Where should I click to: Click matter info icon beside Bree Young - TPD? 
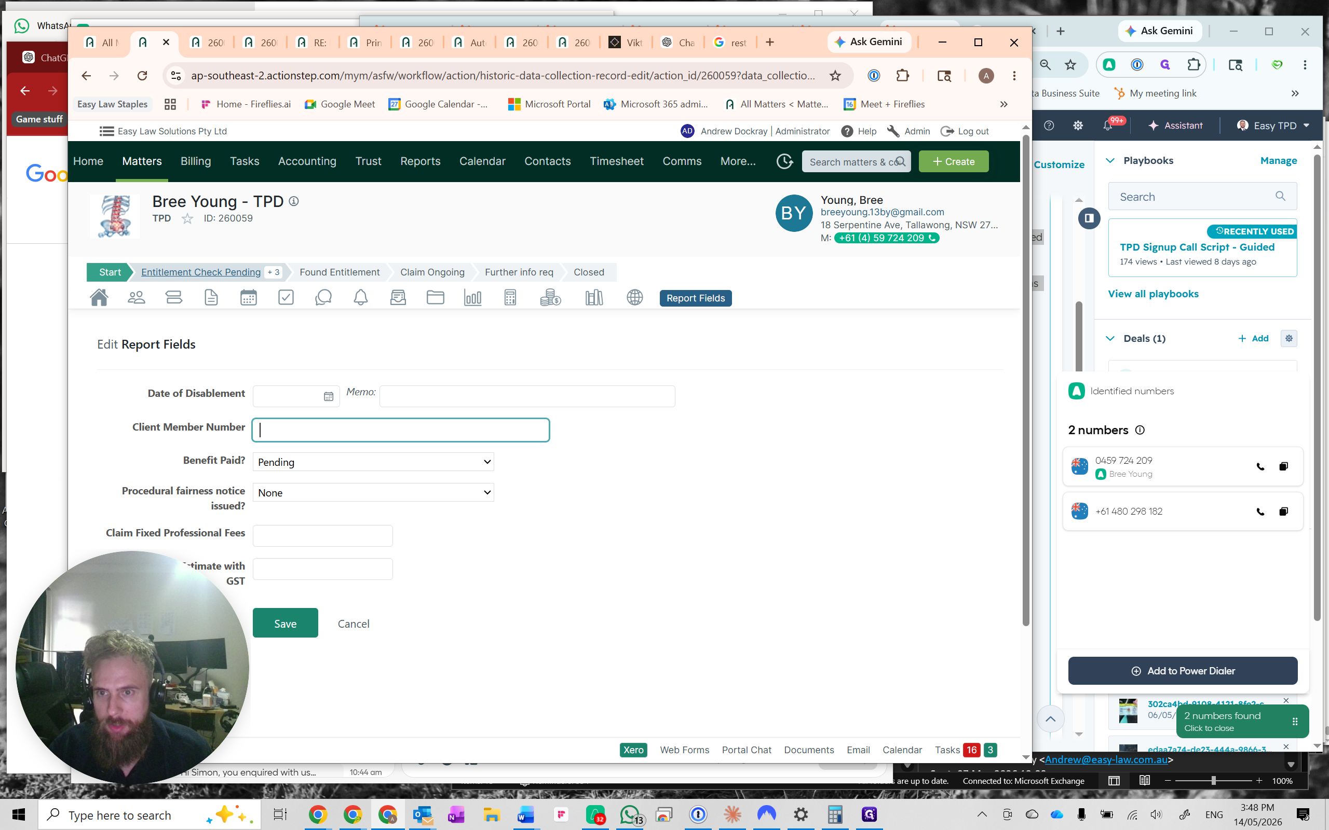[294, 201]
